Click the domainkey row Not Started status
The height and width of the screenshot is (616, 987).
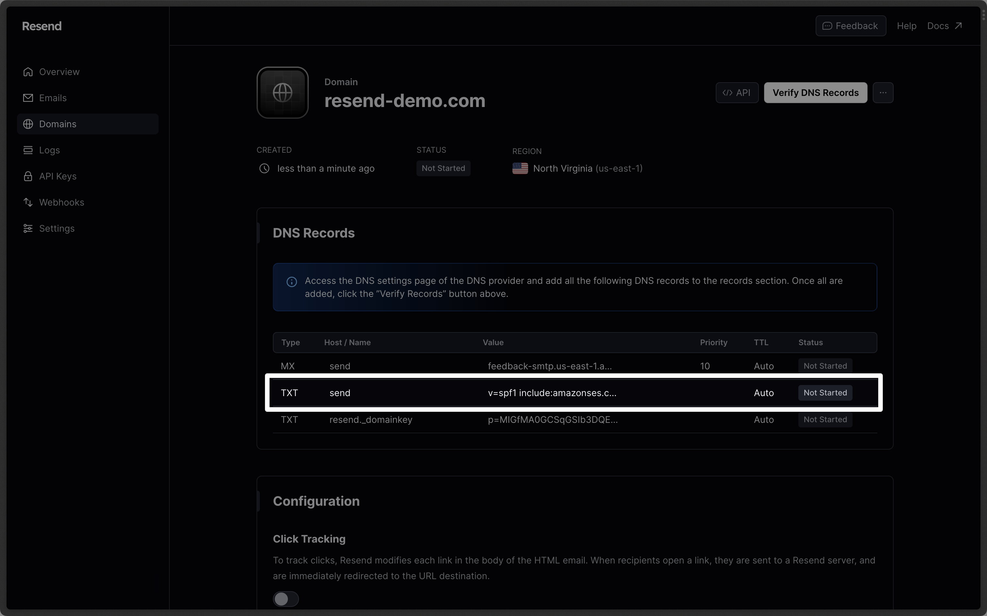tap(825, 420)
